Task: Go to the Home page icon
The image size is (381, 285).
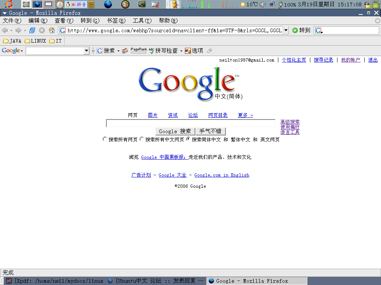Action: (x=51, y=30)
